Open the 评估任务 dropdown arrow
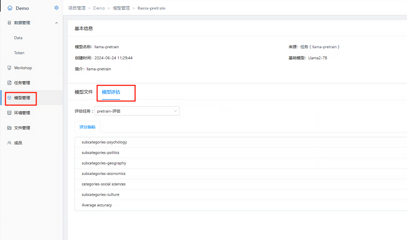 [x=175, y=111]
